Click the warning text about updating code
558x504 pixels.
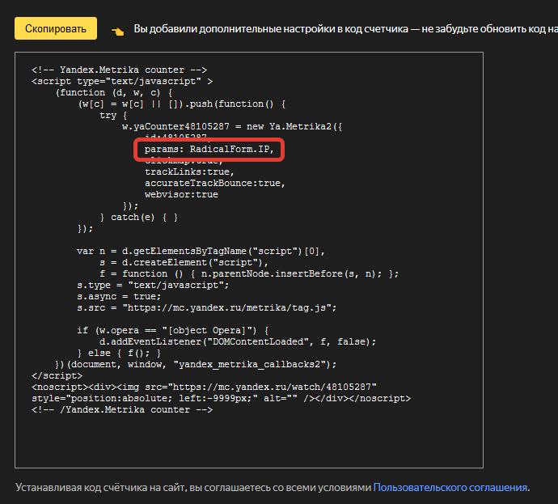pyautogui.click(x=345, y=29)
